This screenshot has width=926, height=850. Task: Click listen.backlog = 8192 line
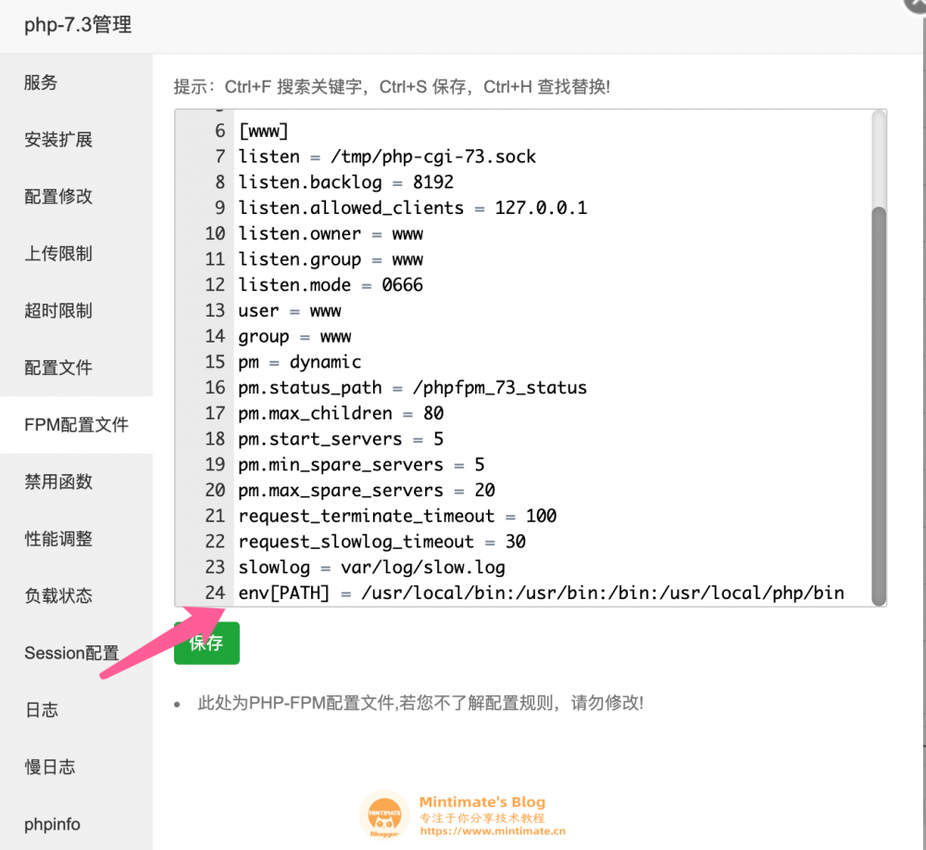(x=345, y=181)
